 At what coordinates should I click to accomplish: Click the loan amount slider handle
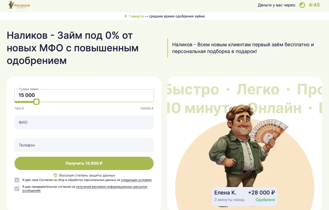point(36,101)
